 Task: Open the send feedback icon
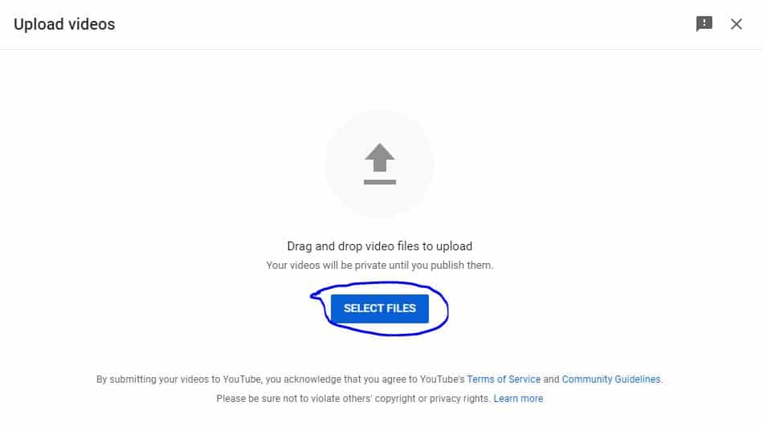[x=704, y=24]
